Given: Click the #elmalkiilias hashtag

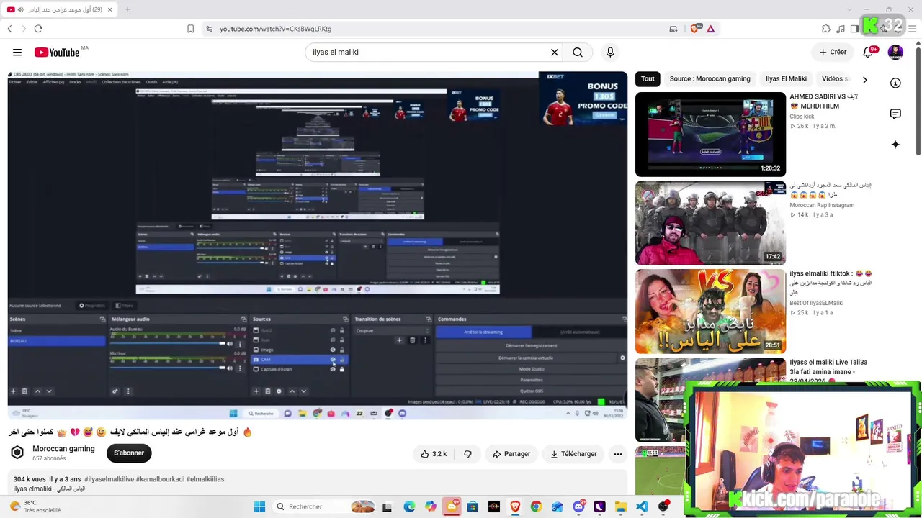Looking at the screenshot, I should pos(205,479).
